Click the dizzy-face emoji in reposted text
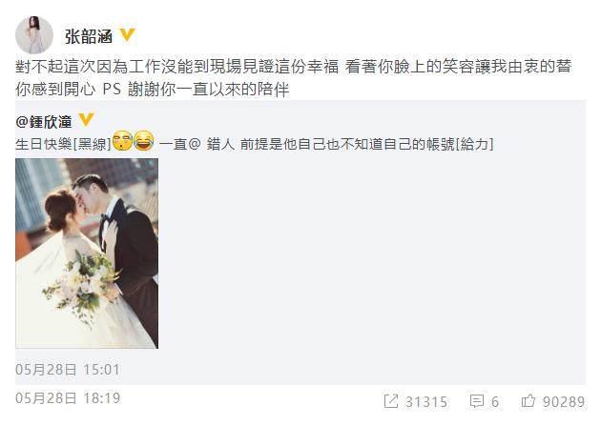 [123, 141]
